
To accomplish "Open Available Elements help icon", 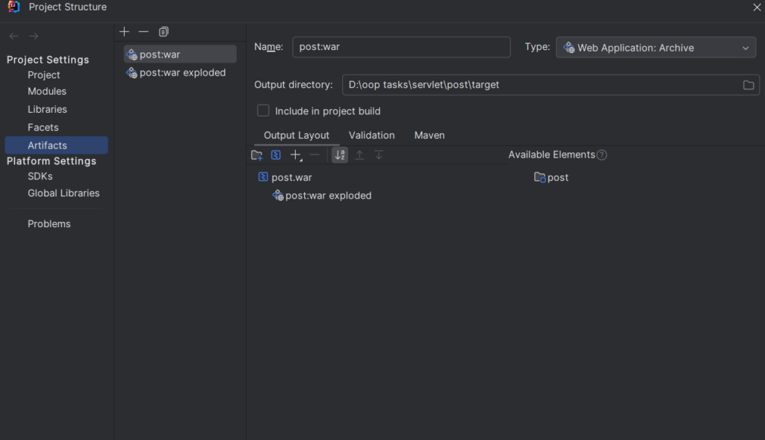I will [602, 155].
